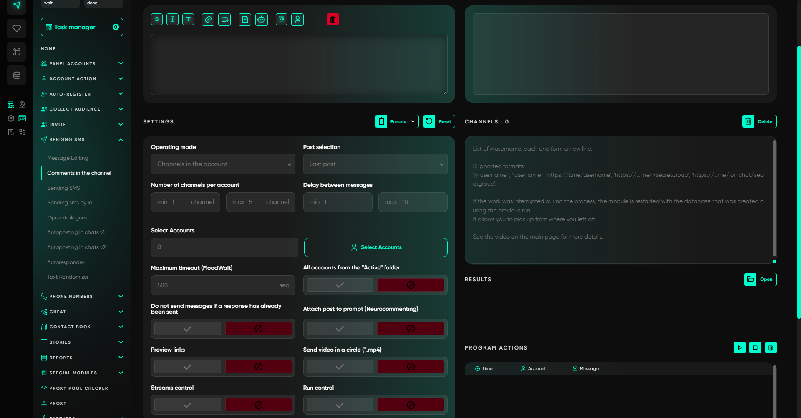This screenshot has height=418, width=801.
Task: Apply bold formatting in the message editor
Action: (x=157, y=19)
